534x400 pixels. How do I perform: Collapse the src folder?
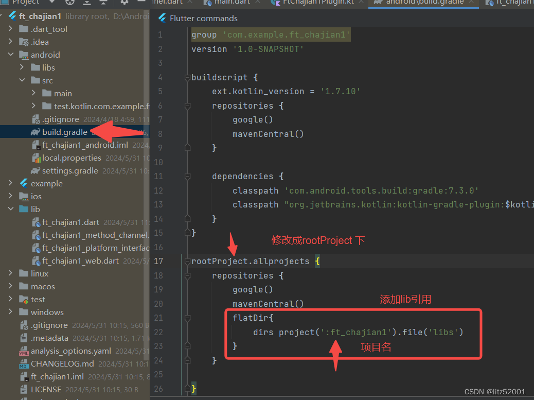[x=22, y=80]
